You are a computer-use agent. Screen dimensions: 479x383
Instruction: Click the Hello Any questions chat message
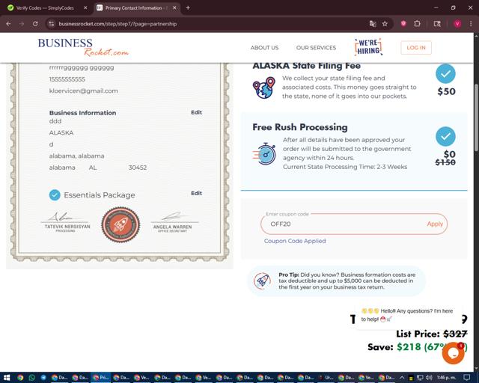407,315
